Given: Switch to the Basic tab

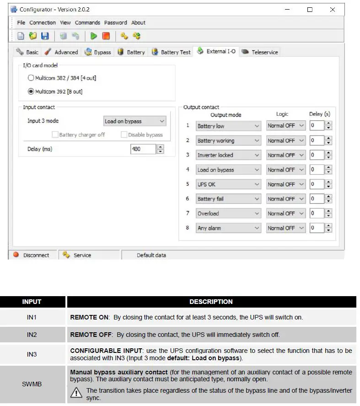Looking at the screenshot, I should [x=27, y=52].
